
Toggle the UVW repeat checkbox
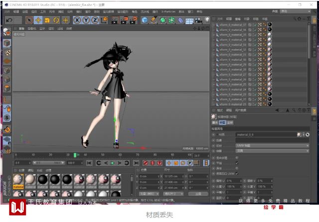[x=237, y=173]
